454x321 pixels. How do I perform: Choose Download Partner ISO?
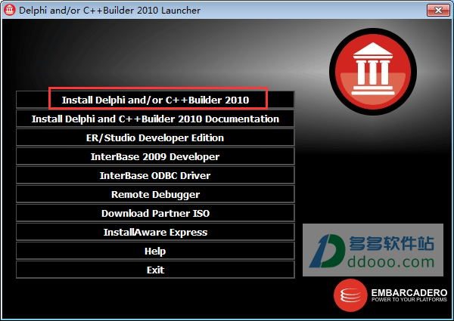[x=155, y=213]
